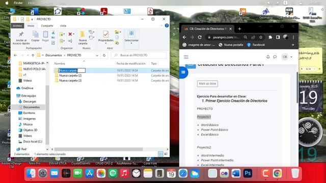The width and height of the screenshot is (326, 183).
Task: Click the Mark as done button
Action: tap(207, 83)
